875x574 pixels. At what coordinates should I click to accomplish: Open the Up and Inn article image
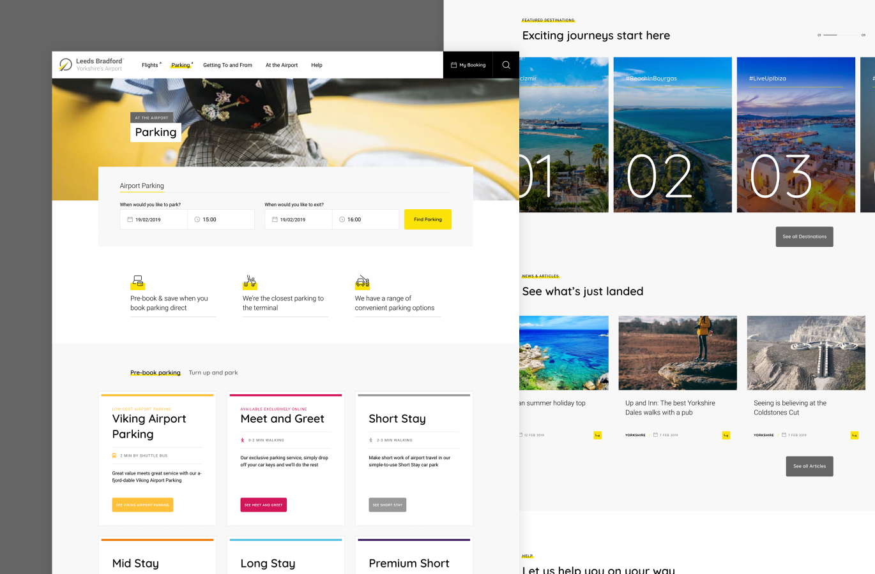click(x=678, y=353)
